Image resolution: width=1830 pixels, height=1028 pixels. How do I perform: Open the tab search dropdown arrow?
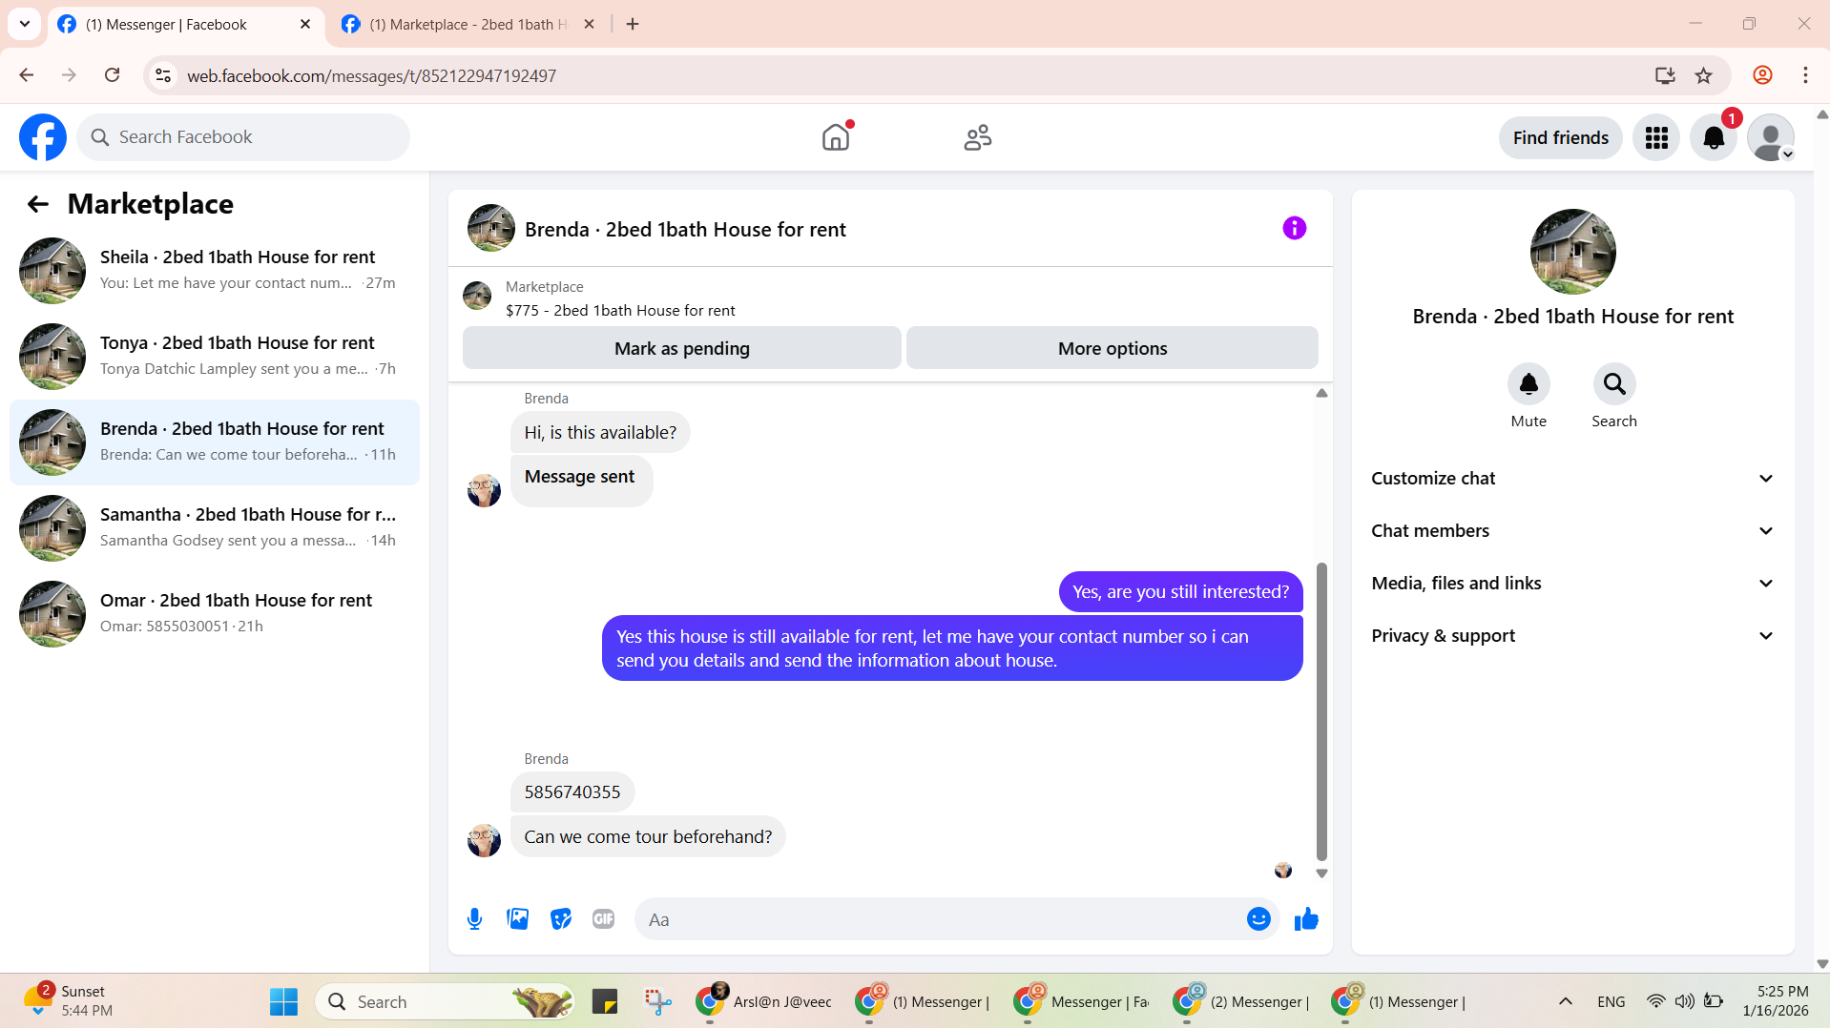point(25,24)
